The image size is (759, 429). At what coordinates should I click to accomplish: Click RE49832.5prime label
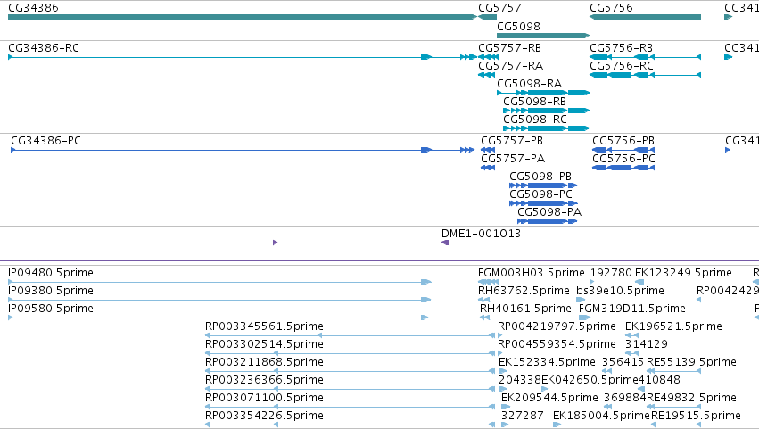[692, 399]
